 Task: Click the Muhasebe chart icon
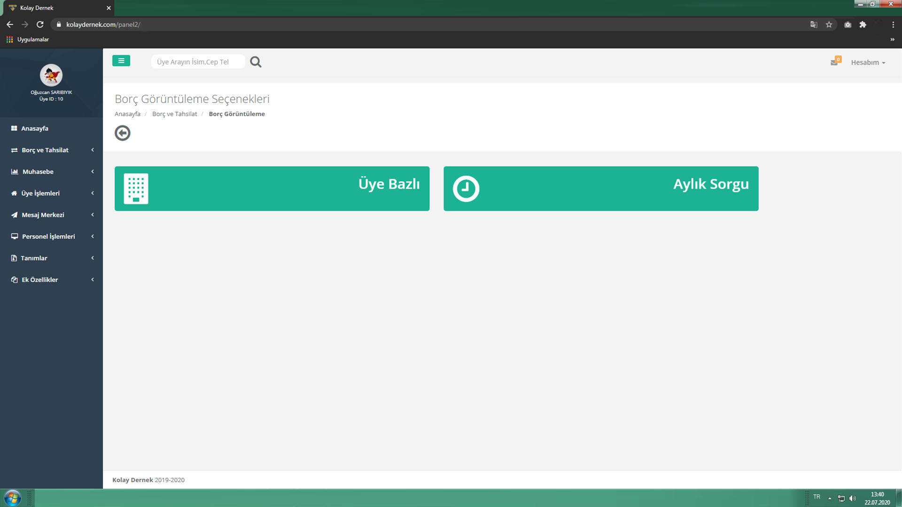(x=15, y=172)
